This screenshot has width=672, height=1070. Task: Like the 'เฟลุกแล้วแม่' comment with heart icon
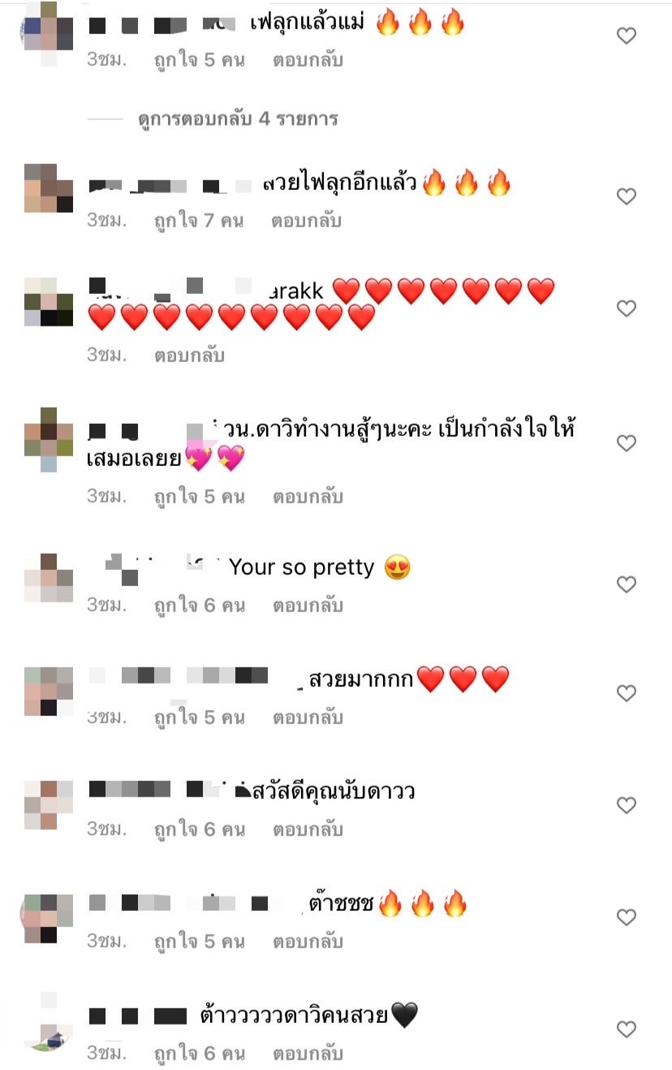627,36
